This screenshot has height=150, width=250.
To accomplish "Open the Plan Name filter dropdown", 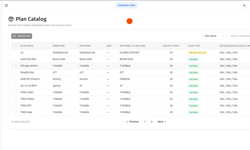I will (214, 36).
